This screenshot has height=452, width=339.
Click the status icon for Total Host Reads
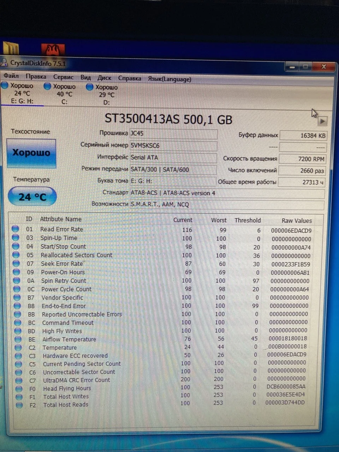19,405
